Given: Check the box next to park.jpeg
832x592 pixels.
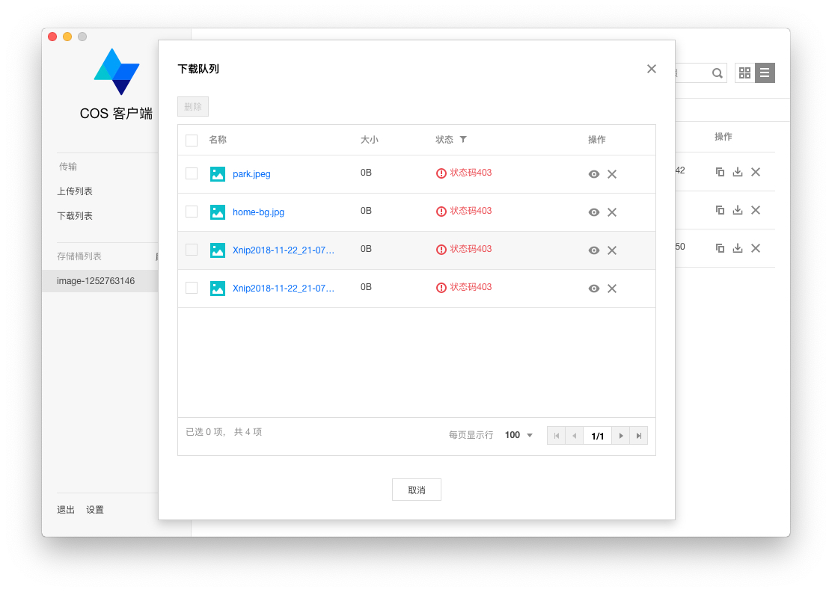Looking at the screenshot, I should tap(192, 173).
